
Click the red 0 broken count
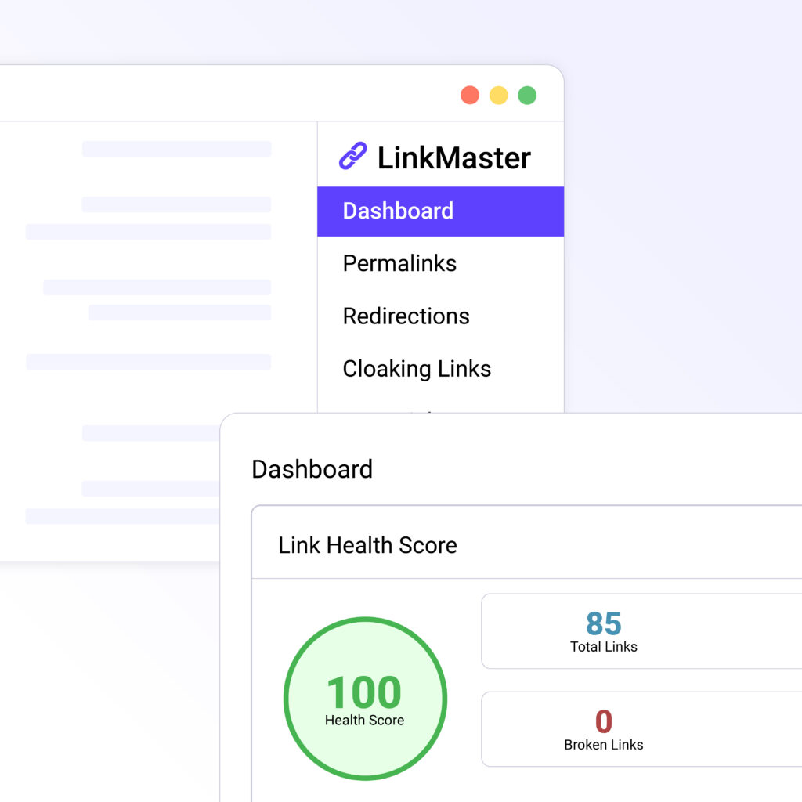(x=603, y=721)
